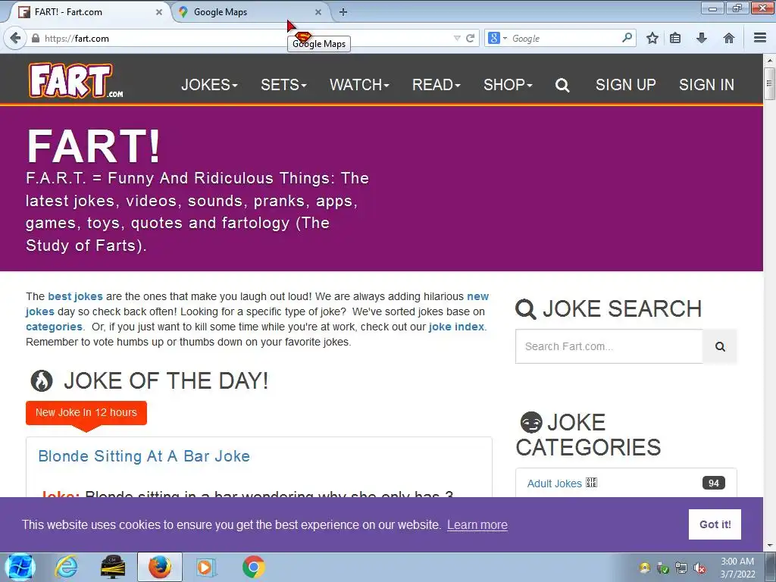This screenshot has height=582, width=776.
Task: Click New Joke In 12 hours badge
Action: coord(86,413)
